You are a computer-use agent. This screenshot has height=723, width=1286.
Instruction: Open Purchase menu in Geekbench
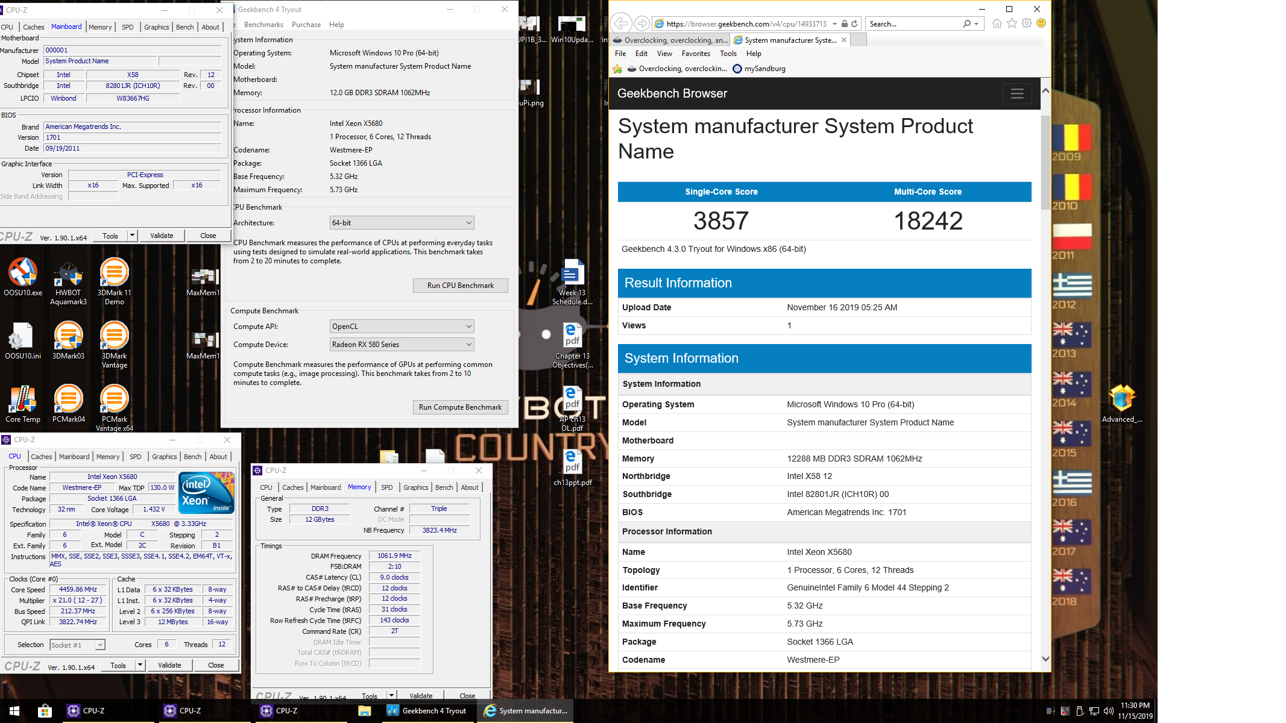[x=306, y=25]
